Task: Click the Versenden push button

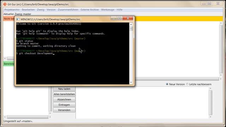Action: 64,110
